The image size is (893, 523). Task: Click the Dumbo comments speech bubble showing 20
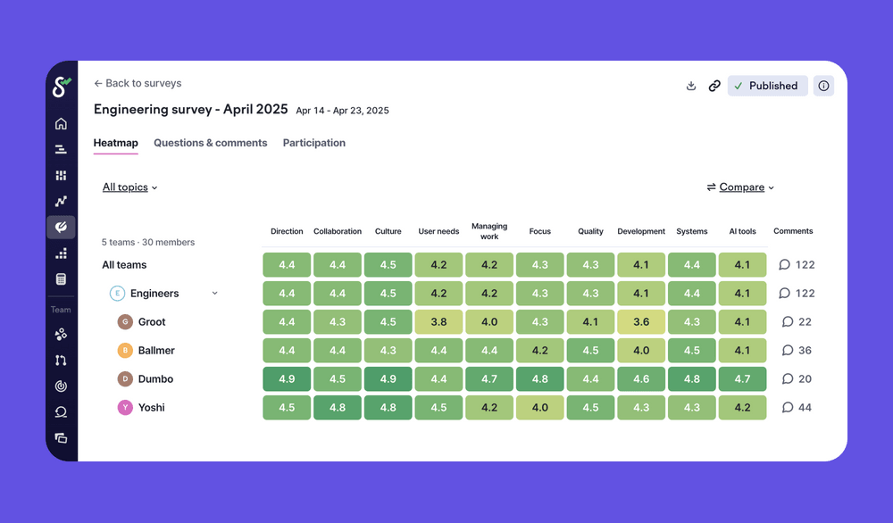click(x=795, y=378)
